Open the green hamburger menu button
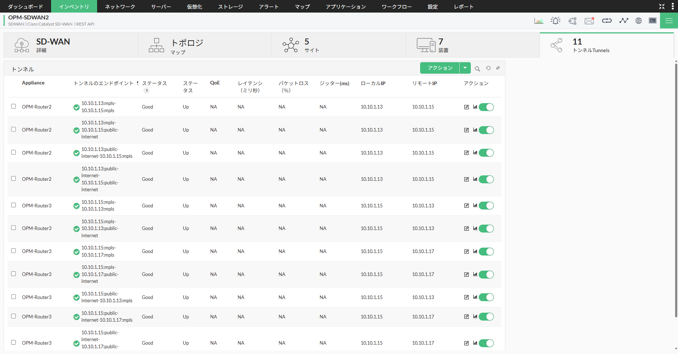678x354 pixels. [x=669, y=21]
